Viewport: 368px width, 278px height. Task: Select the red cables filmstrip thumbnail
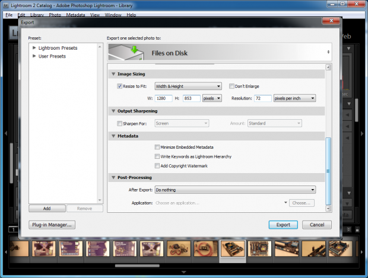point(205,248)
